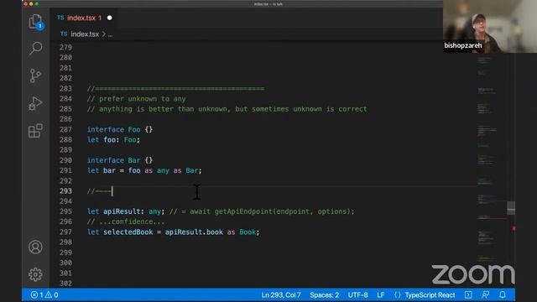The width and height of the screenshot is (537, 302).
Task: Click the feedback icon in status bar
Action: click(485, 294)
